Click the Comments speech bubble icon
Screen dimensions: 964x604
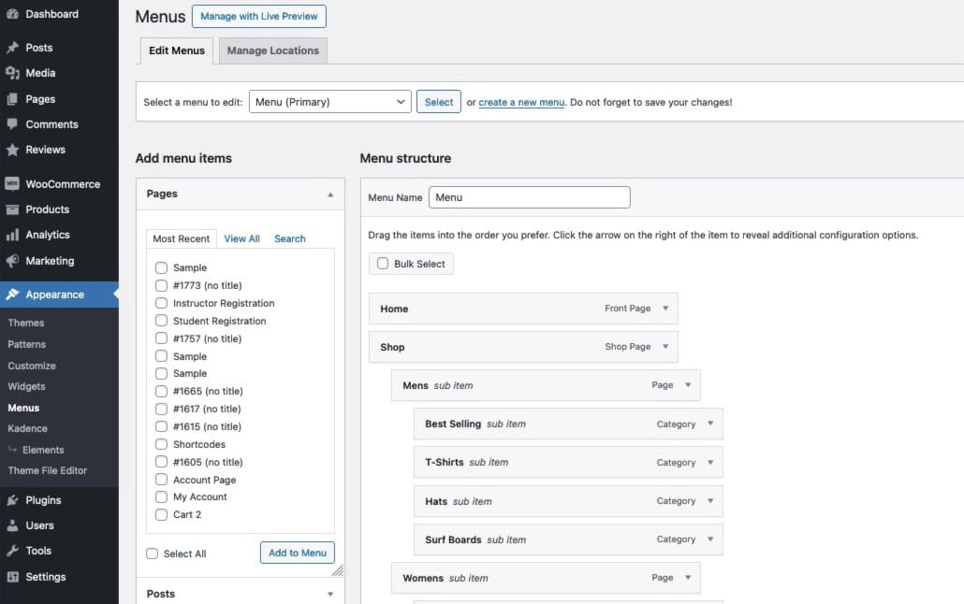pos(12,124)
